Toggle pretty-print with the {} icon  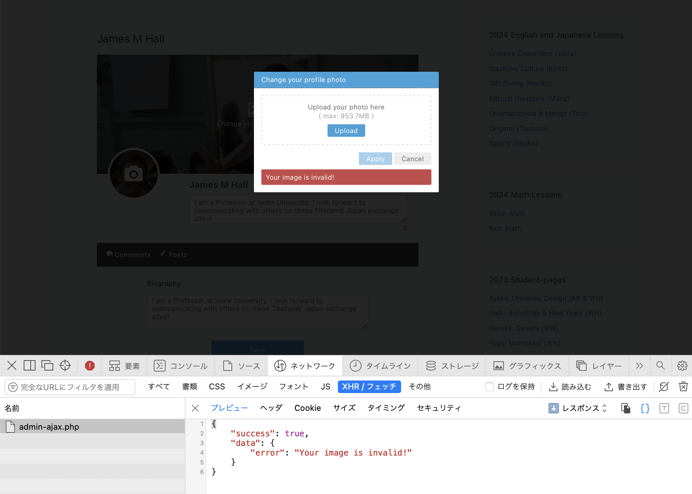click(645, 408)
